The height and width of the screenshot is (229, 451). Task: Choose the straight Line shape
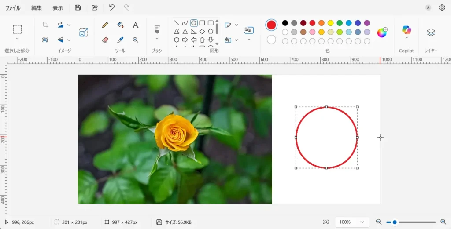pos(177,23)
